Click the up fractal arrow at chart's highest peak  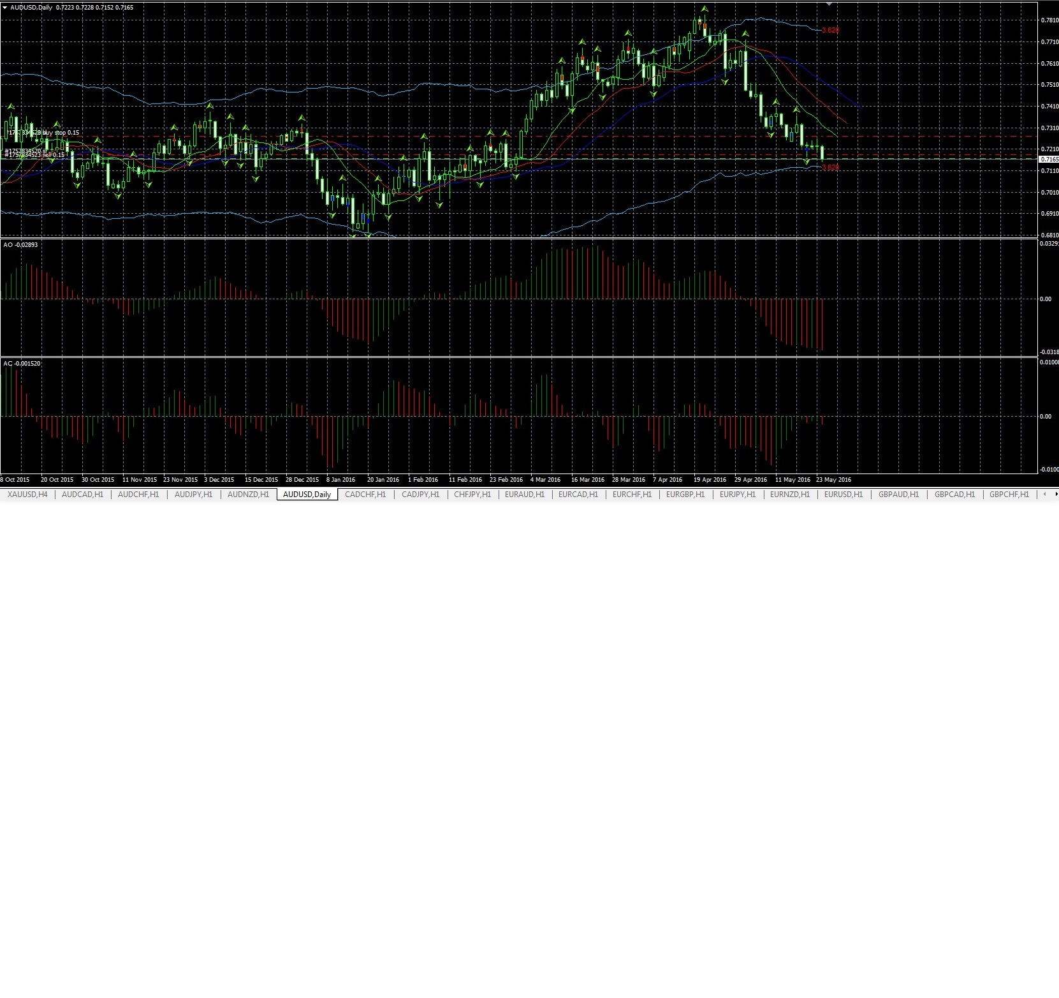point(705,9)
